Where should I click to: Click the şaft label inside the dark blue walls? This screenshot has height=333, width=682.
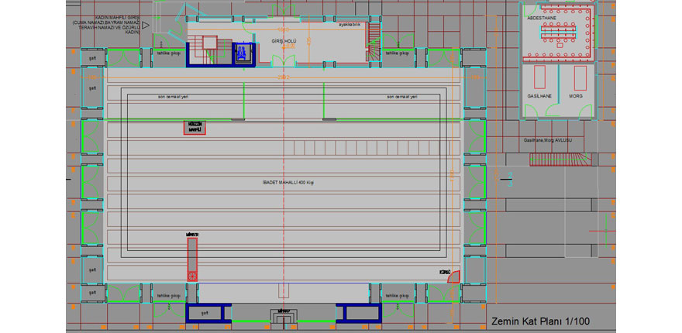205,312
